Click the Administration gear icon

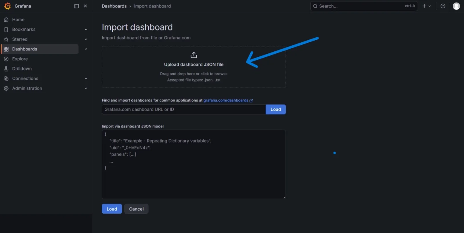(6, 89)
